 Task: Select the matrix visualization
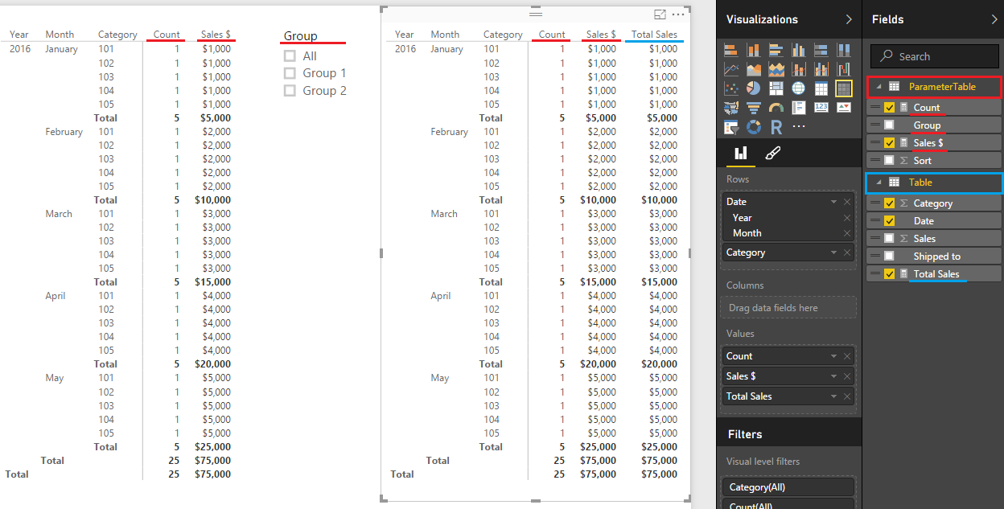pos(844,88)
